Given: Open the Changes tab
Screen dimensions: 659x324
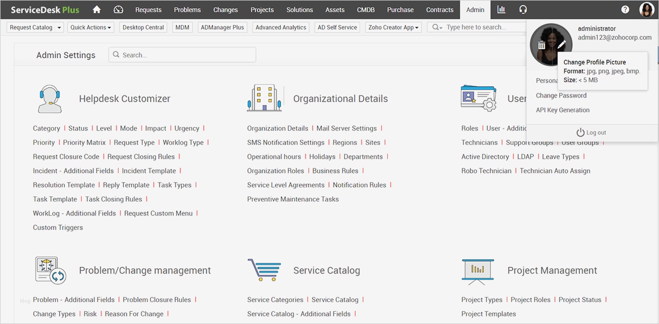Looking at the screenshot, I should 225,10.
